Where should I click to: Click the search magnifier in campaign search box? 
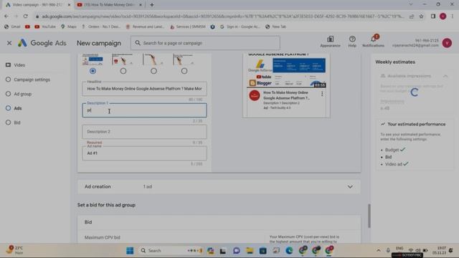pyautogui.click(x=138, y=43)
